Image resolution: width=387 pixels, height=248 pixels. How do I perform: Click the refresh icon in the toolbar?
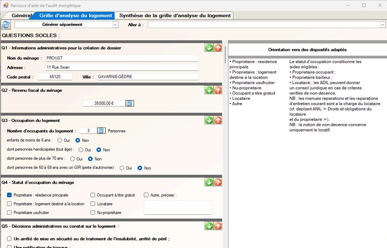coord(6,25)
